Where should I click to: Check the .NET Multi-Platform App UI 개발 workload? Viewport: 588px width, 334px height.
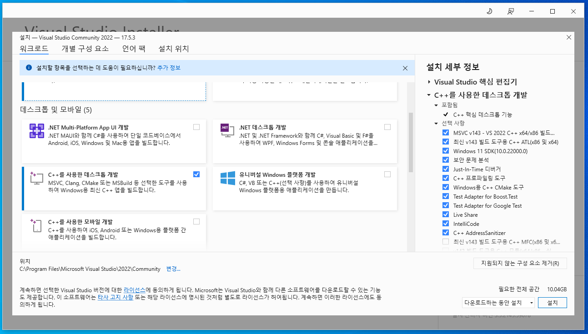click(196, 127)
